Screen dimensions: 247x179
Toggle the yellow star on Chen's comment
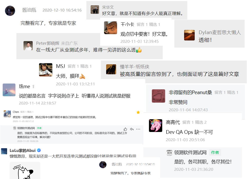[138, 112]
